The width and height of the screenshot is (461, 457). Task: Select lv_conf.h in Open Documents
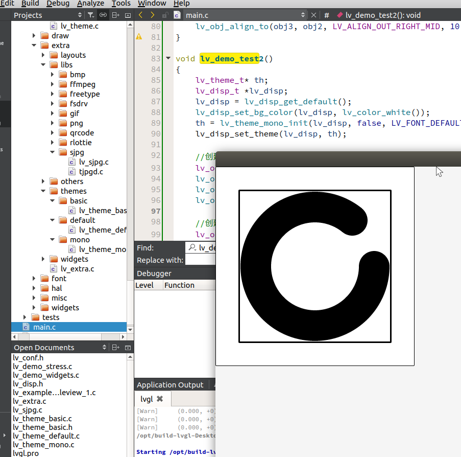28,358
